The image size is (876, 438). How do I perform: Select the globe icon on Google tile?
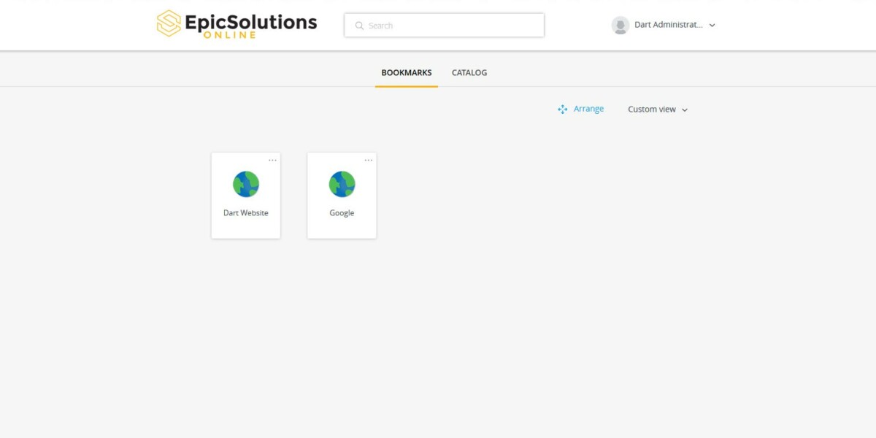(341, 184)
